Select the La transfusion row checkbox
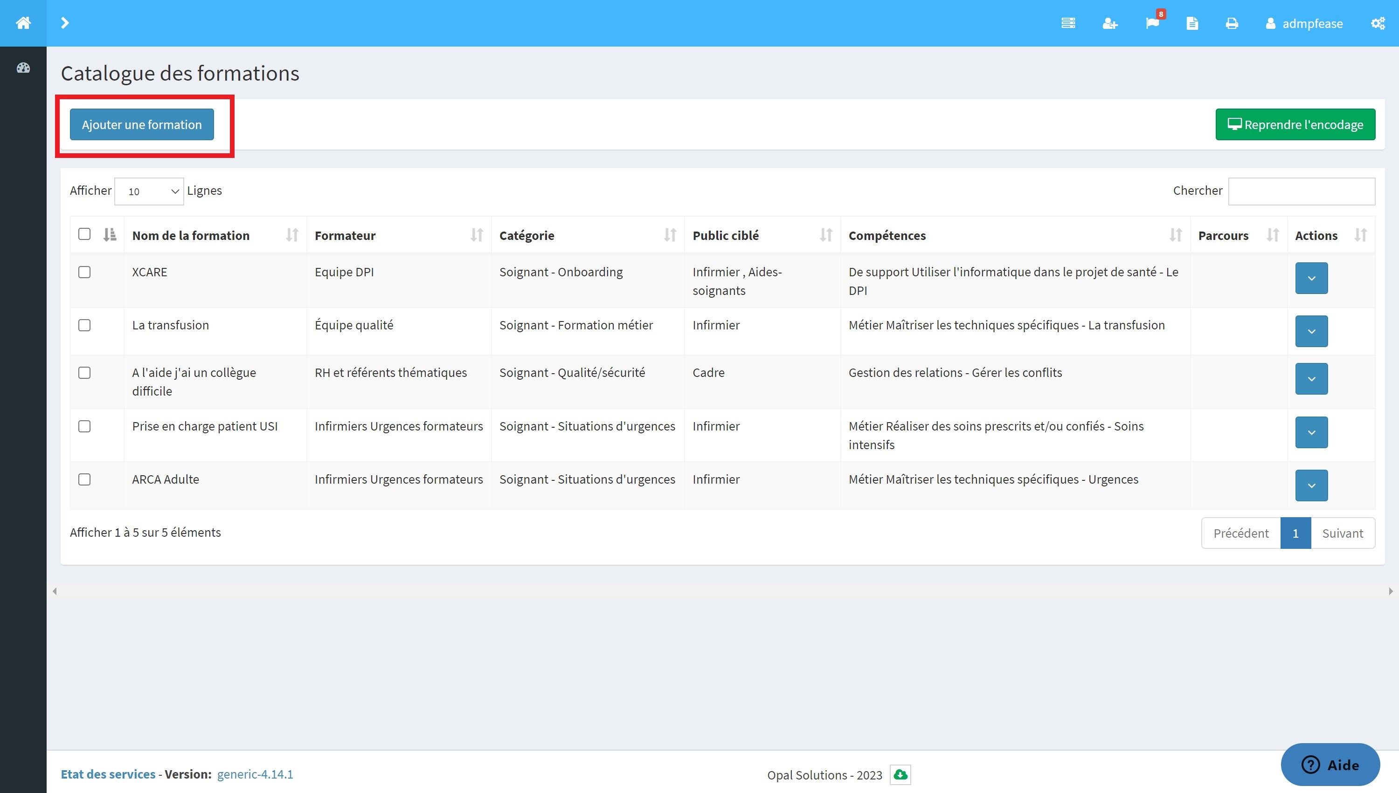 84,325
